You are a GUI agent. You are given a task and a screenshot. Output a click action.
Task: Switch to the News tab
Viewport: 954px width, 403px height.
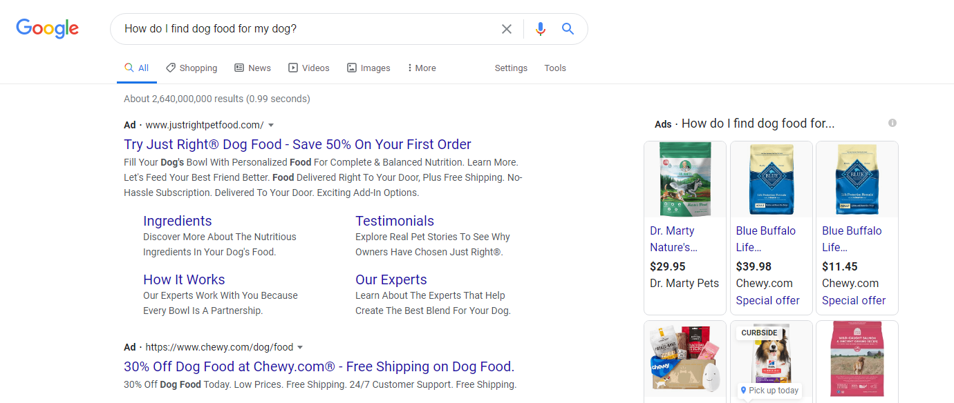253,68
